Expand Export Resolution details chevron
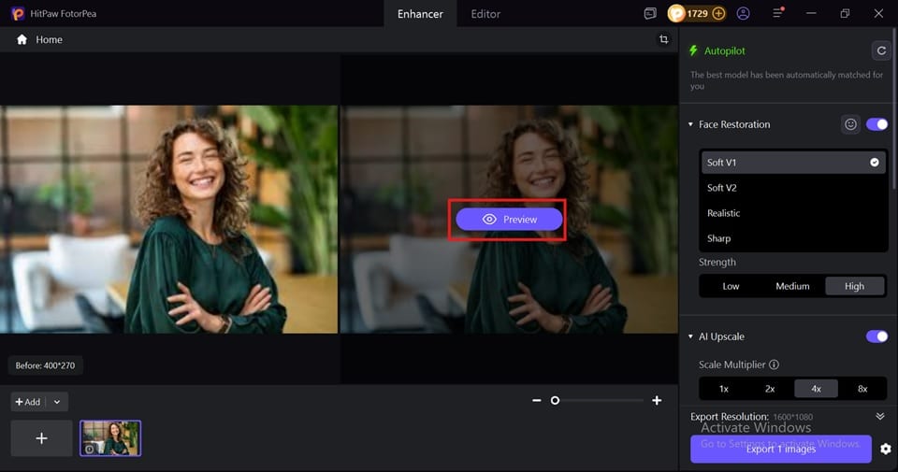The height and width of the screenshot is (472, 898). coord(879,417)
